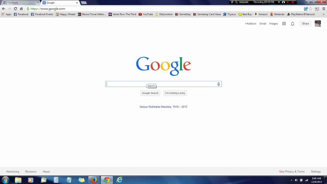Open the Nintendo bookmark
The width and height of the screenshot is (327, 184).
(277, 14)
